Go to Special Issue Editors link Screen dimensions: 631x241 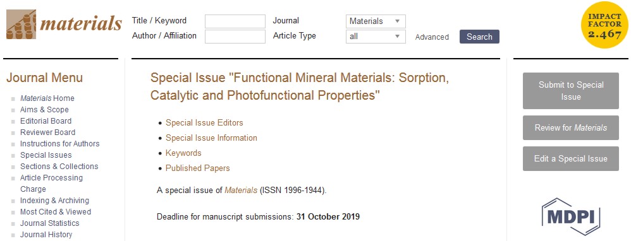(x=204, y=122)
